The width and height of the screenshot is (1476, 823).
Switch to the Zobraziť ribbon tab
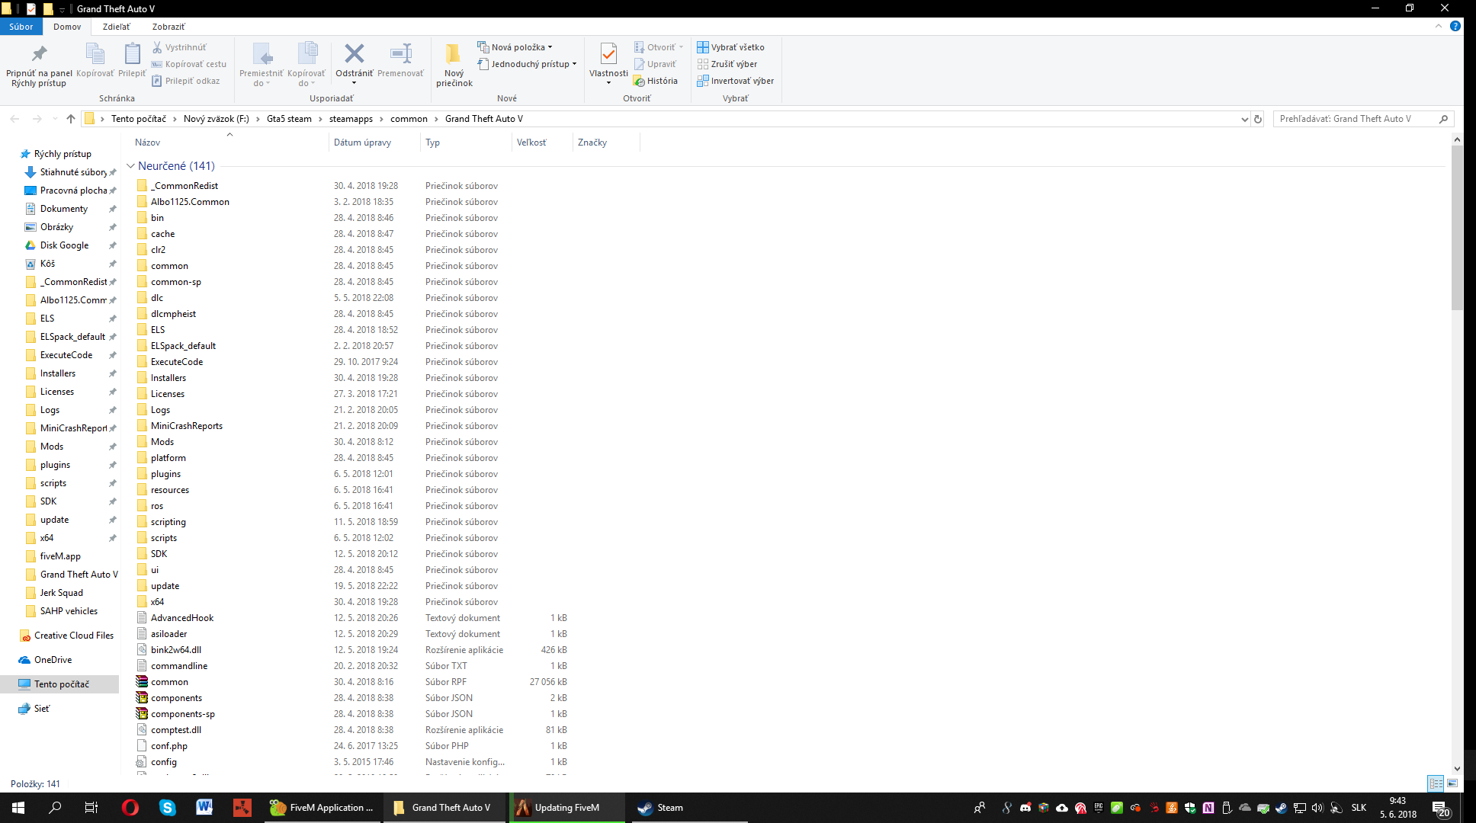(168, 27)
